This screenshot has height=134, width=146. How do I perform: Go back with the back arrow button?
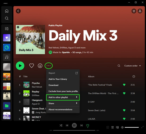tap(18, 11)
